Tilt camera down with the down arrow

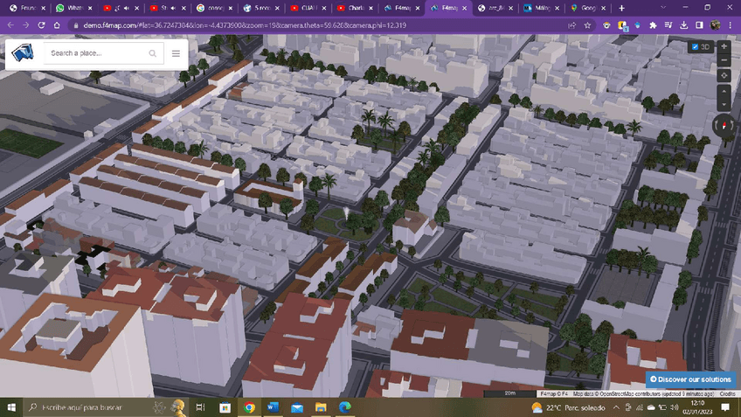tap(724, 105)
